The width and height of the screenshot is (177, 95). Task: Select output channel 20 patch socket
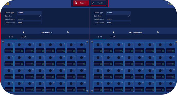[x=129, y=70]
